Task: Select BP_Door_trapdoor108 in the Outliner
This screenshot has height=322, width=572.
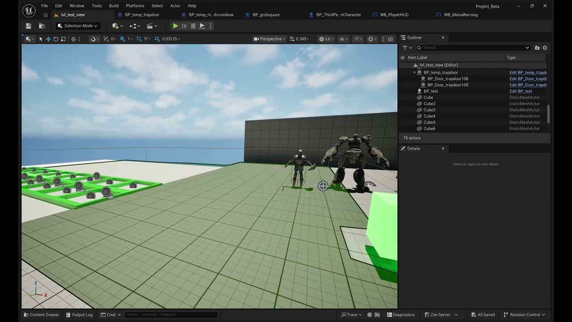Action: pos(448,79)
